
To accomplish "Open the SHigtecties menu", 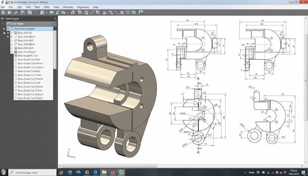I will (83, 7).
